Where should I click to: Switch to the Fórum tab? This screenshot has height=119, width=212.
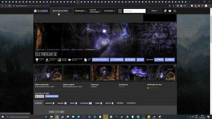click(98, 103)
